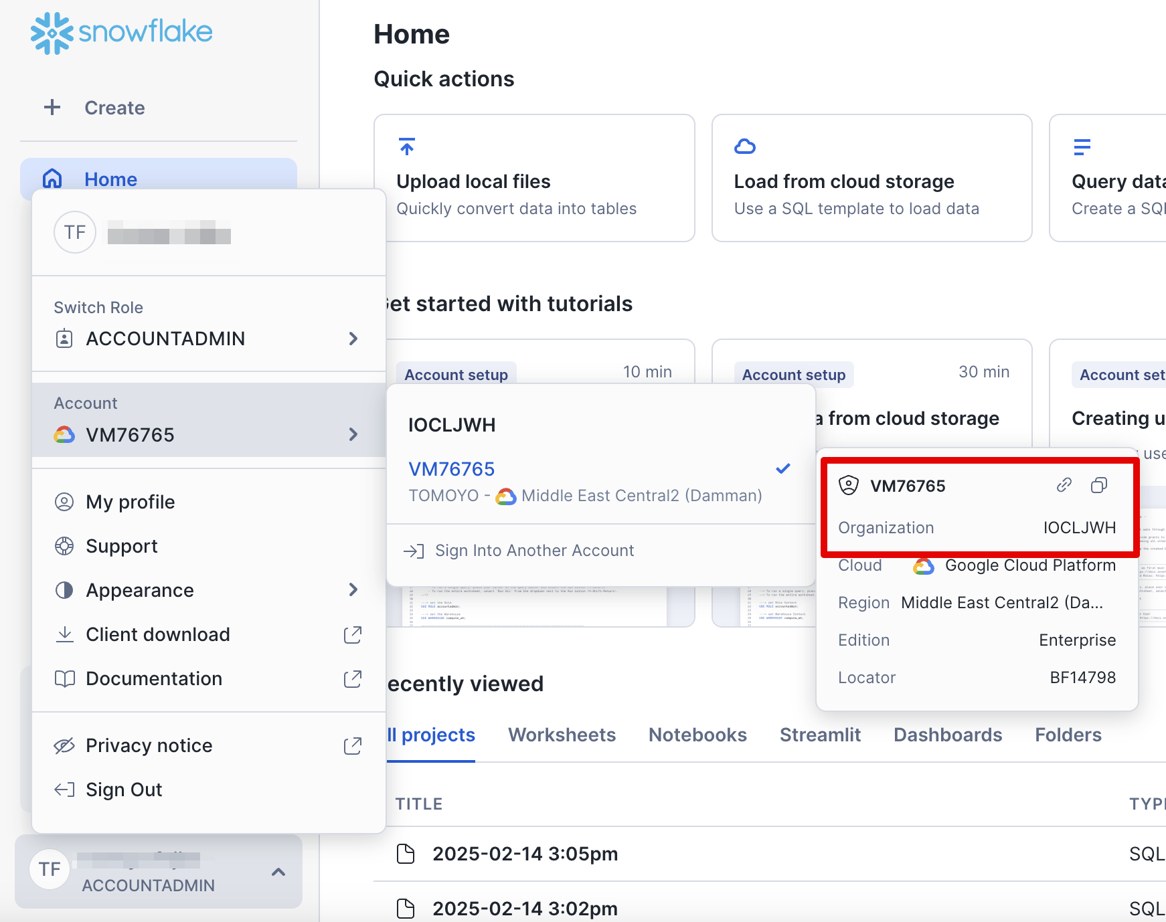Expand the Switch Role ACCOUNTADMIN submenu
Viewport: 1166px width, 922px height.
(x=353, y=339)
